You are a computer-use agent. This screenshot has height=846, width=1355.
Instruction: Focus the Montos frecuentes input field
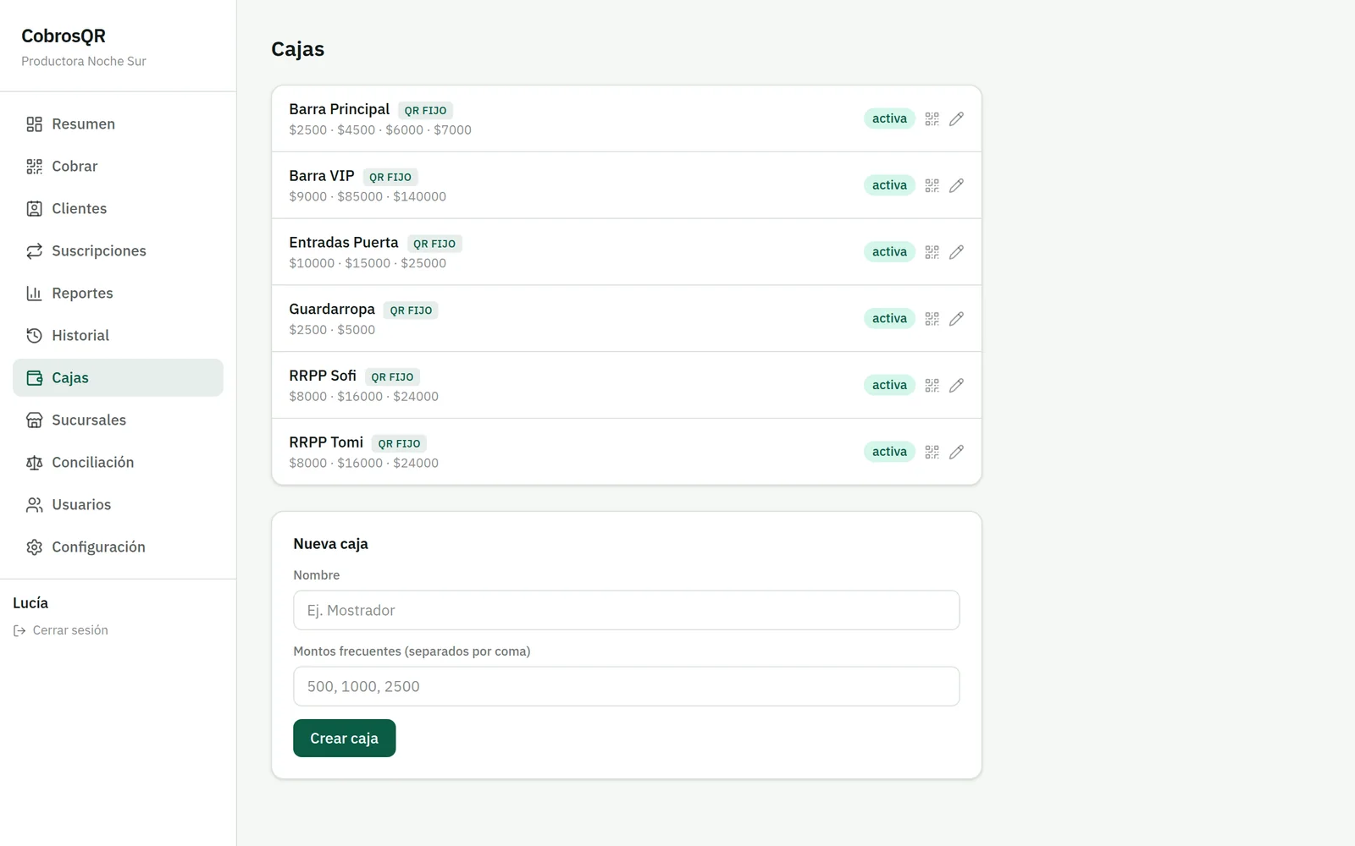tap(626, 687)
